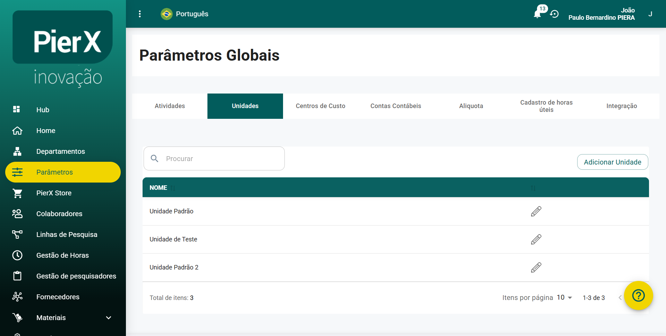The height and width of the screenshot is (336, 666).
Task: Click the pencil icon for Unidade Padrão 2
Action: tap(536, 267)
